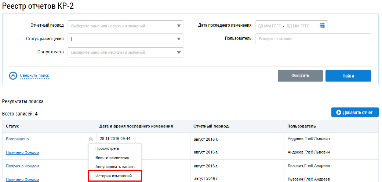Viewport: 382px width, 182px height.
Task: Select Просмотреть from the context menu
Action: click(x=107, y=148)
